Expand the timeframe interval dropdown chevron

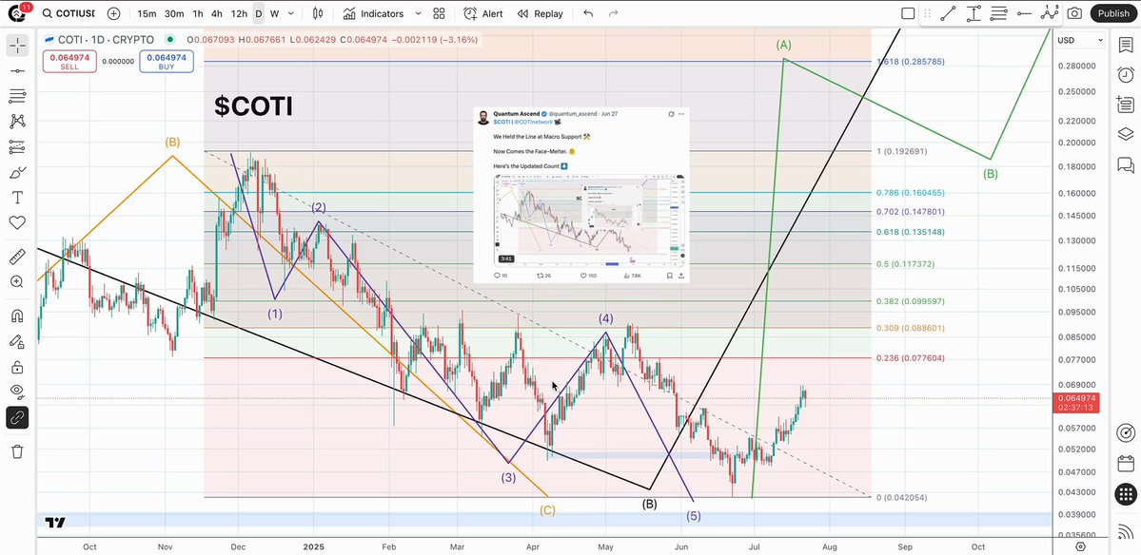click(292, 13)
